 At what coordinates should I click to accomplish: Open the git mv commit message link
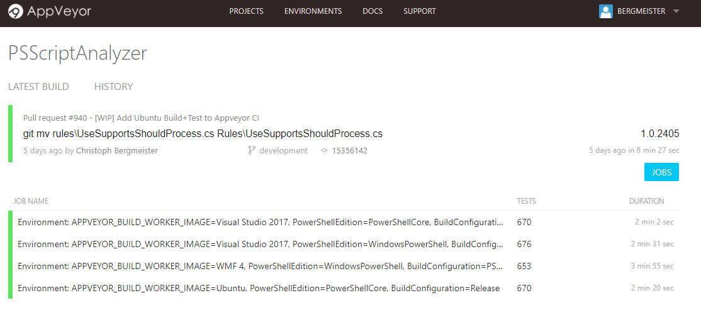203,133
